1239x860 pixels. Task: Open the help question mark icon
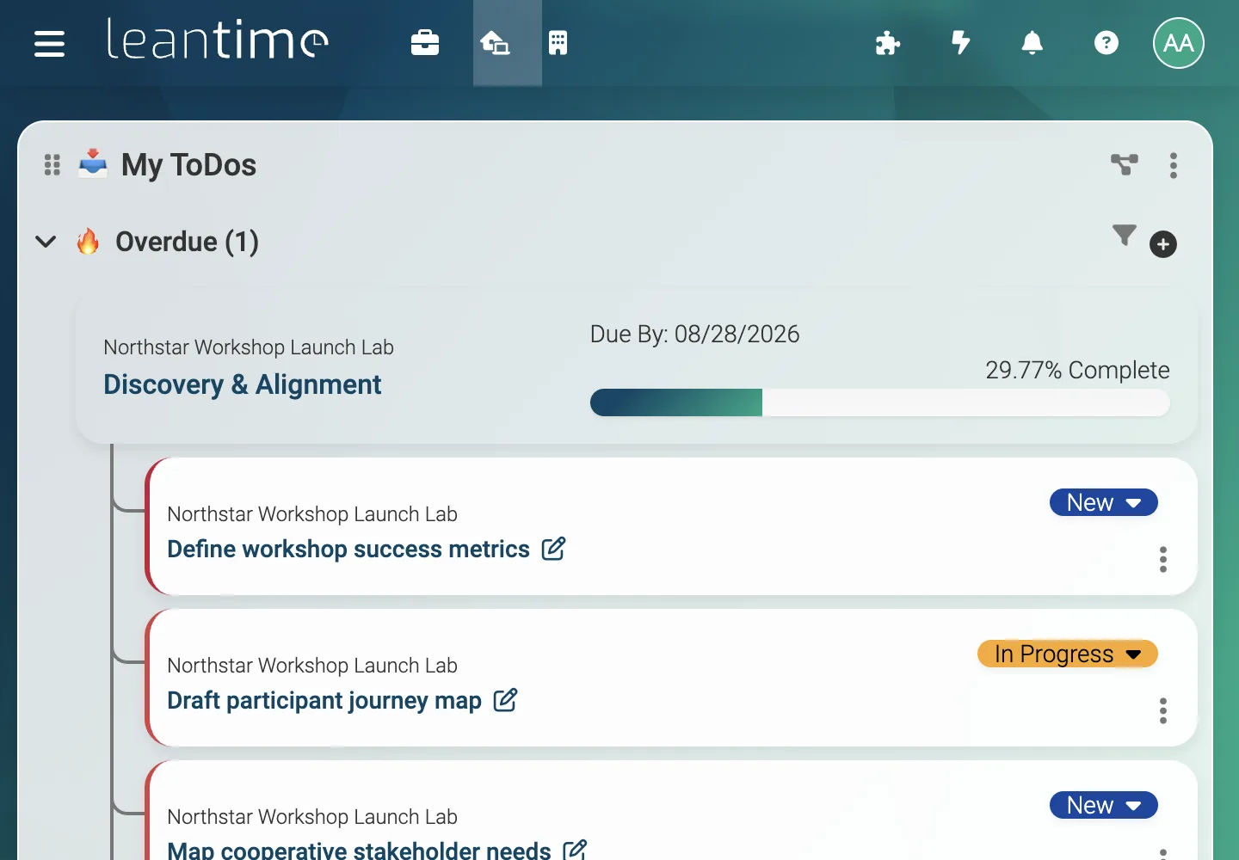pos(1106,43)
